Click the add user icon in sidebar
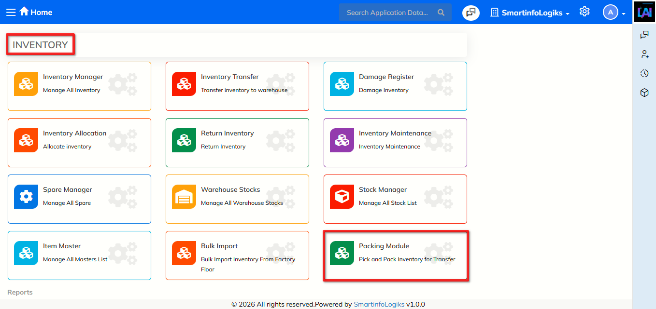 point(644,54)
